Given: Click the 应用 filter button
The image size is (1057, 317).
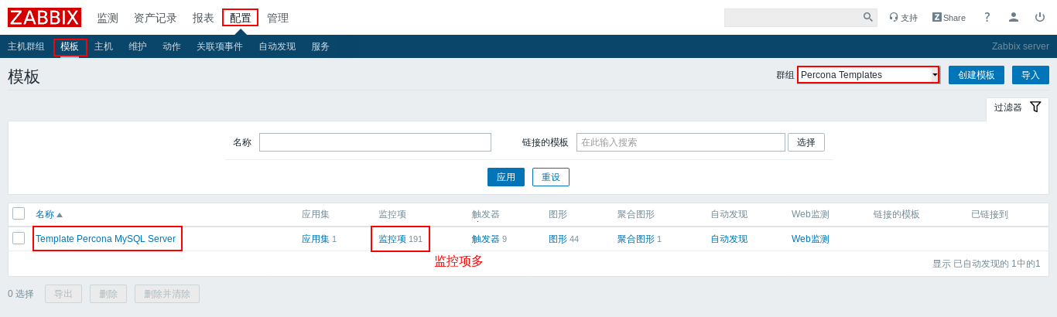Looking at the screenshot, I should tap(506, 177).
